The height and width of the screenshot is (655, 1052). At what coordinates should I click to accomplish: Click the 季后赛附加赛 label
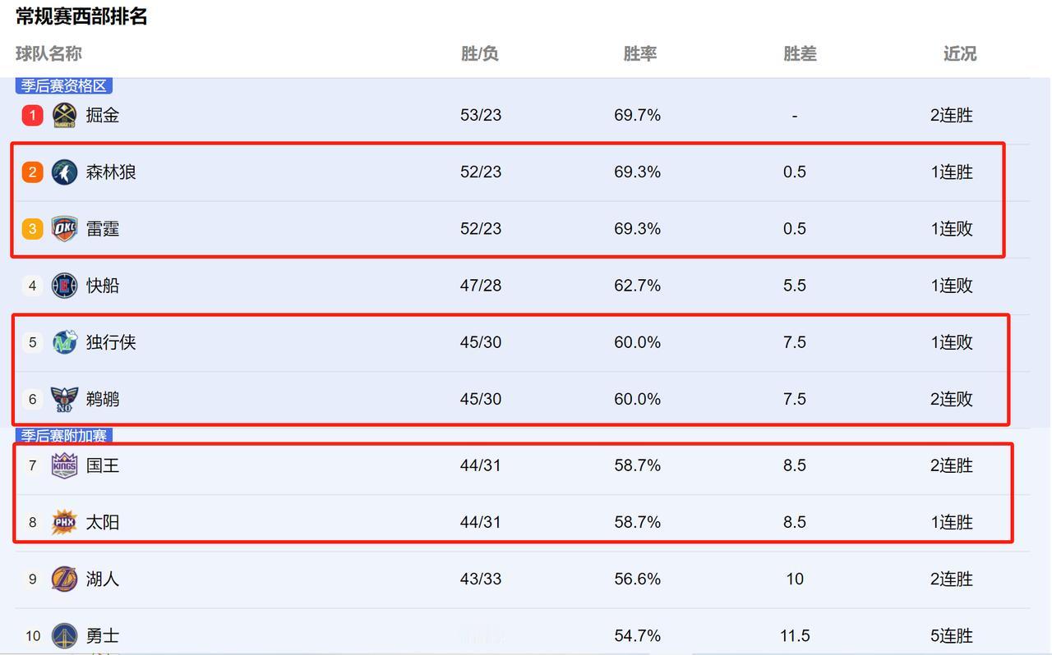coord(63,436)
